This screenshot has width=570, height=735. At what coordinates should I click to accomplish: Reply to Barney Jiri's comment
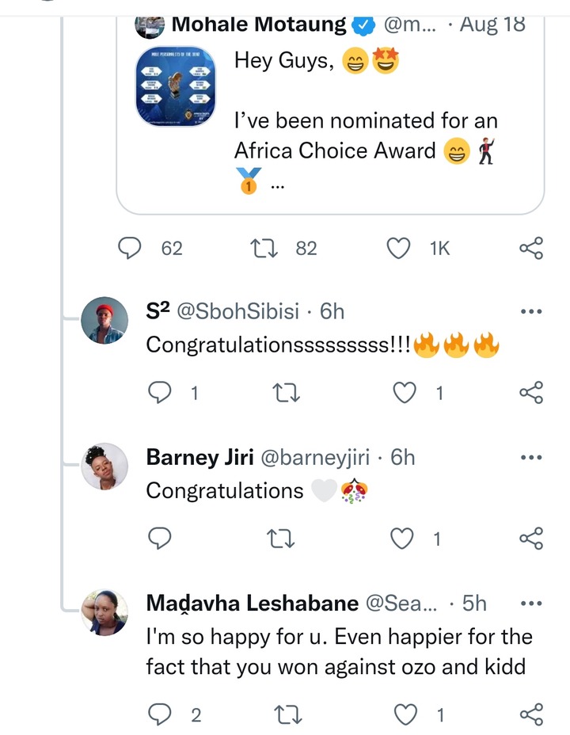pos(160,538)
